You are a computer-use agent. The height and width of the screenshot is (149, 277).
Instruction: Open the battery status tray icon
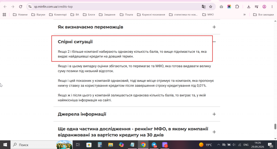click(229, 145)
